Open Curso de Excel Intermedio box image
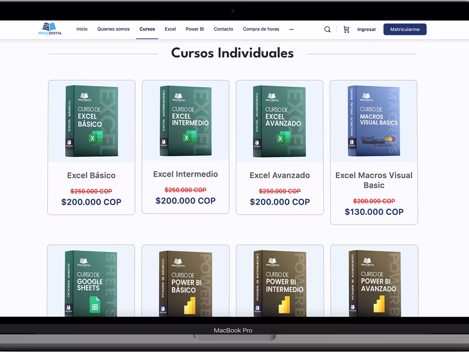 click(x=186, y=121)
